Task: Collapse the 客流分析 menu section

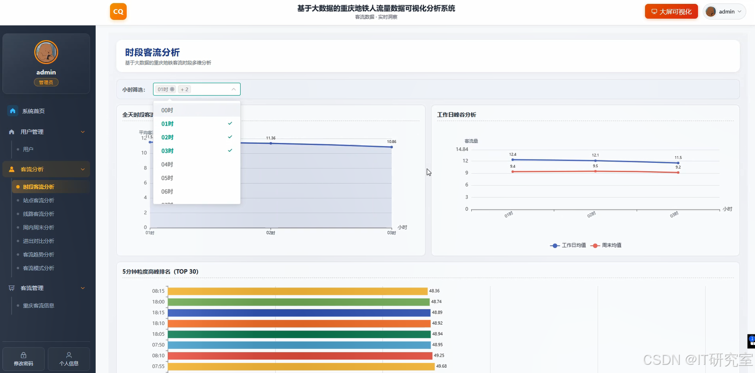Action: coord(83,170)
